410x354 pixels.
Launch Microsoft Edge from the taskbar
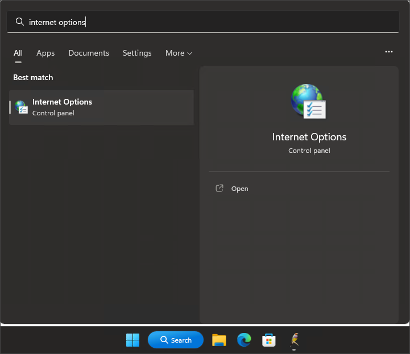(244, 340)
